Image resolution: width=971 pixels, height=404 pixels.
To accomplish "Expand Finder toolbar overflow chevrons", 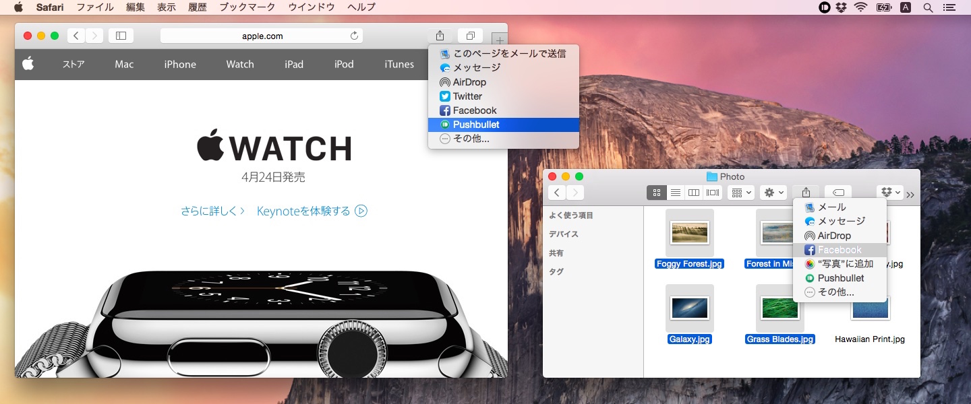I will pos(910,195).
